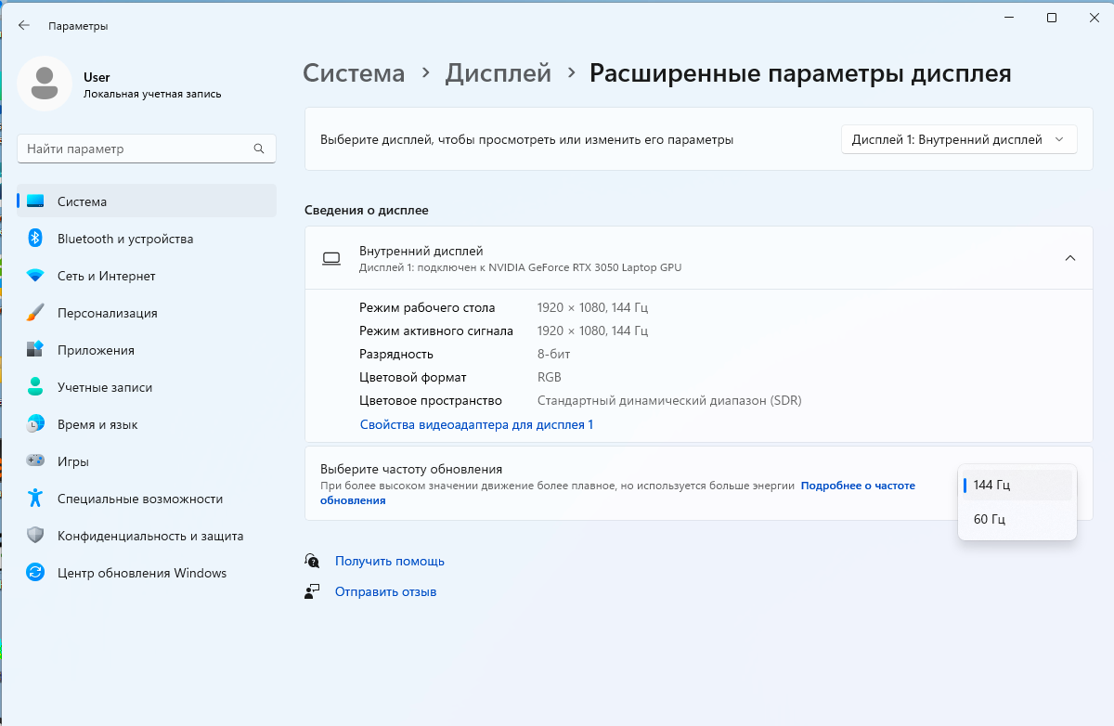
Task: Click the Accounts person icon
Action: [x=35, y=387]
